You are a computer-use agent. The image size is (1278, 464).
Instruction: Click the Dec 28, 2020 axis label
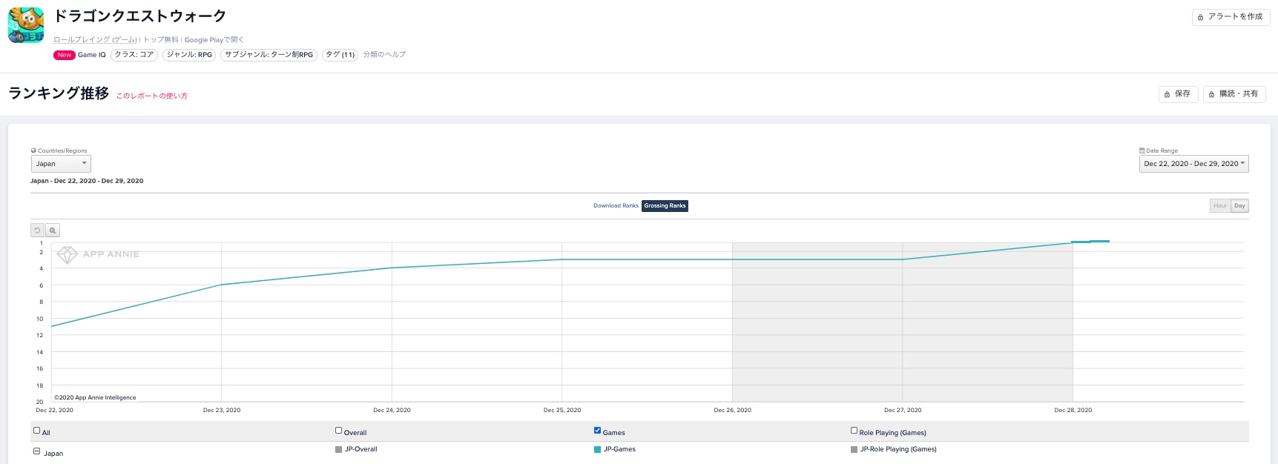(x=1073, y=410)
